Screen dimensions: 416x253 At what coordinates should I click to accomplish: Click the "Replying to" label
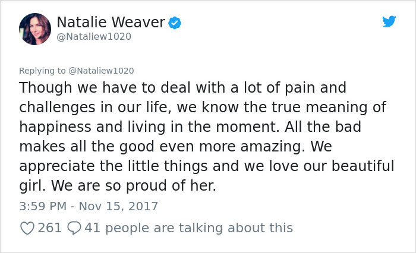click(42, 70)
